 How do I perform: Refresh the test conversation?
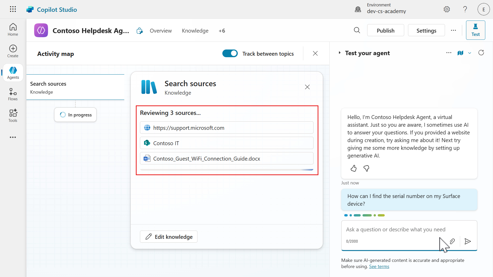(x=481, y=53)
